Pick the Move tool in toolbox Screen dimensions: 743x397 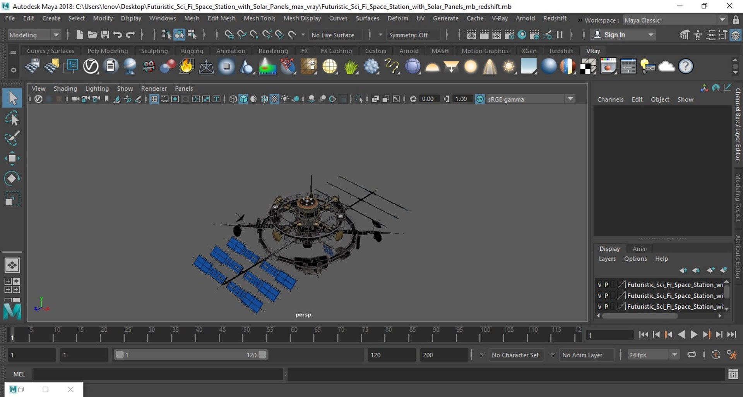[12, 158]
